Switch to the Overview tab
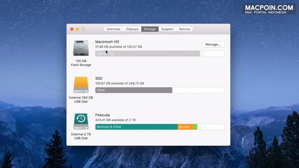Screen dimensions: 299x168 click(x=113, y=29)
